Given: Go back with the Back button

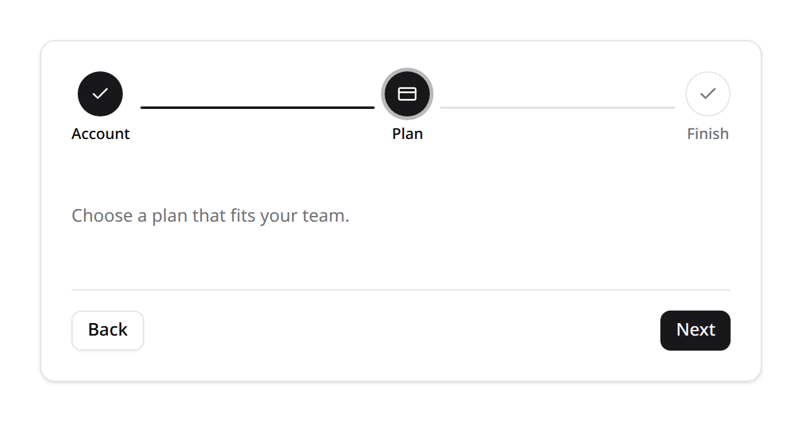Looking at the screenshot, I should click(x=108, y=331).
